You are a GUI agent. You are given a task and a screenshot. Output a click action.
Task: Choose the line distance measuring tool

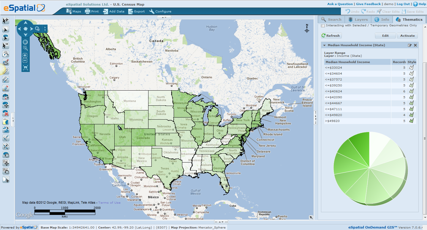tap(6, 79)
